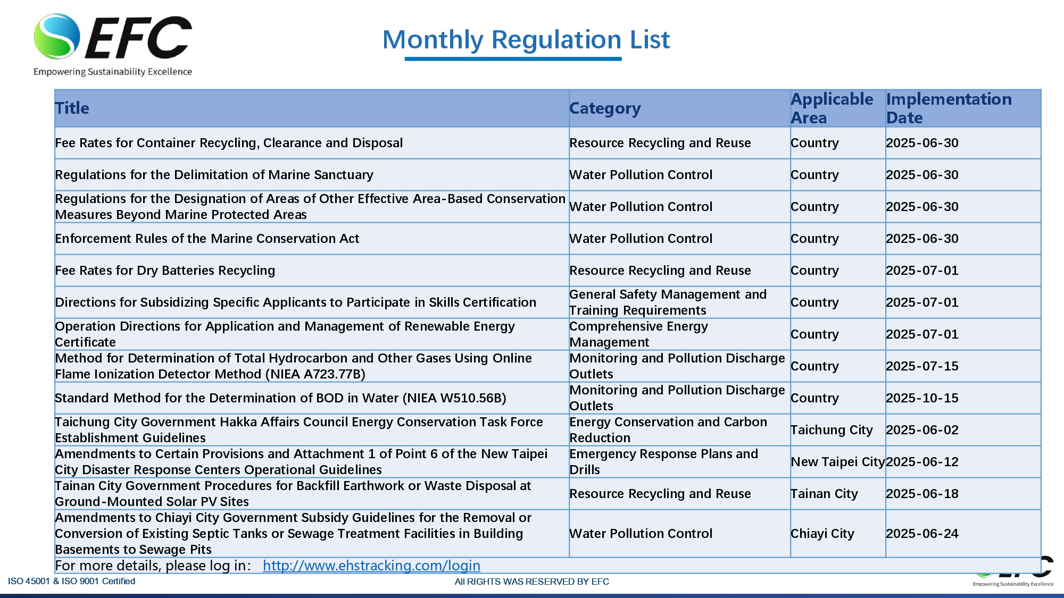Screen dimensions: 1064x598
Task: Click the date 2025-10-15
Action: [x=922, y=398]
